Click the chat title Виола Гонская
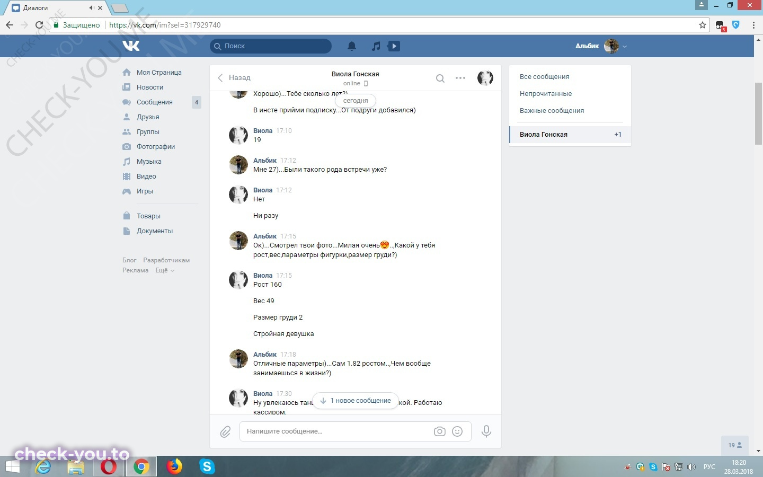 pyautogui.click(x=355, y=74)
